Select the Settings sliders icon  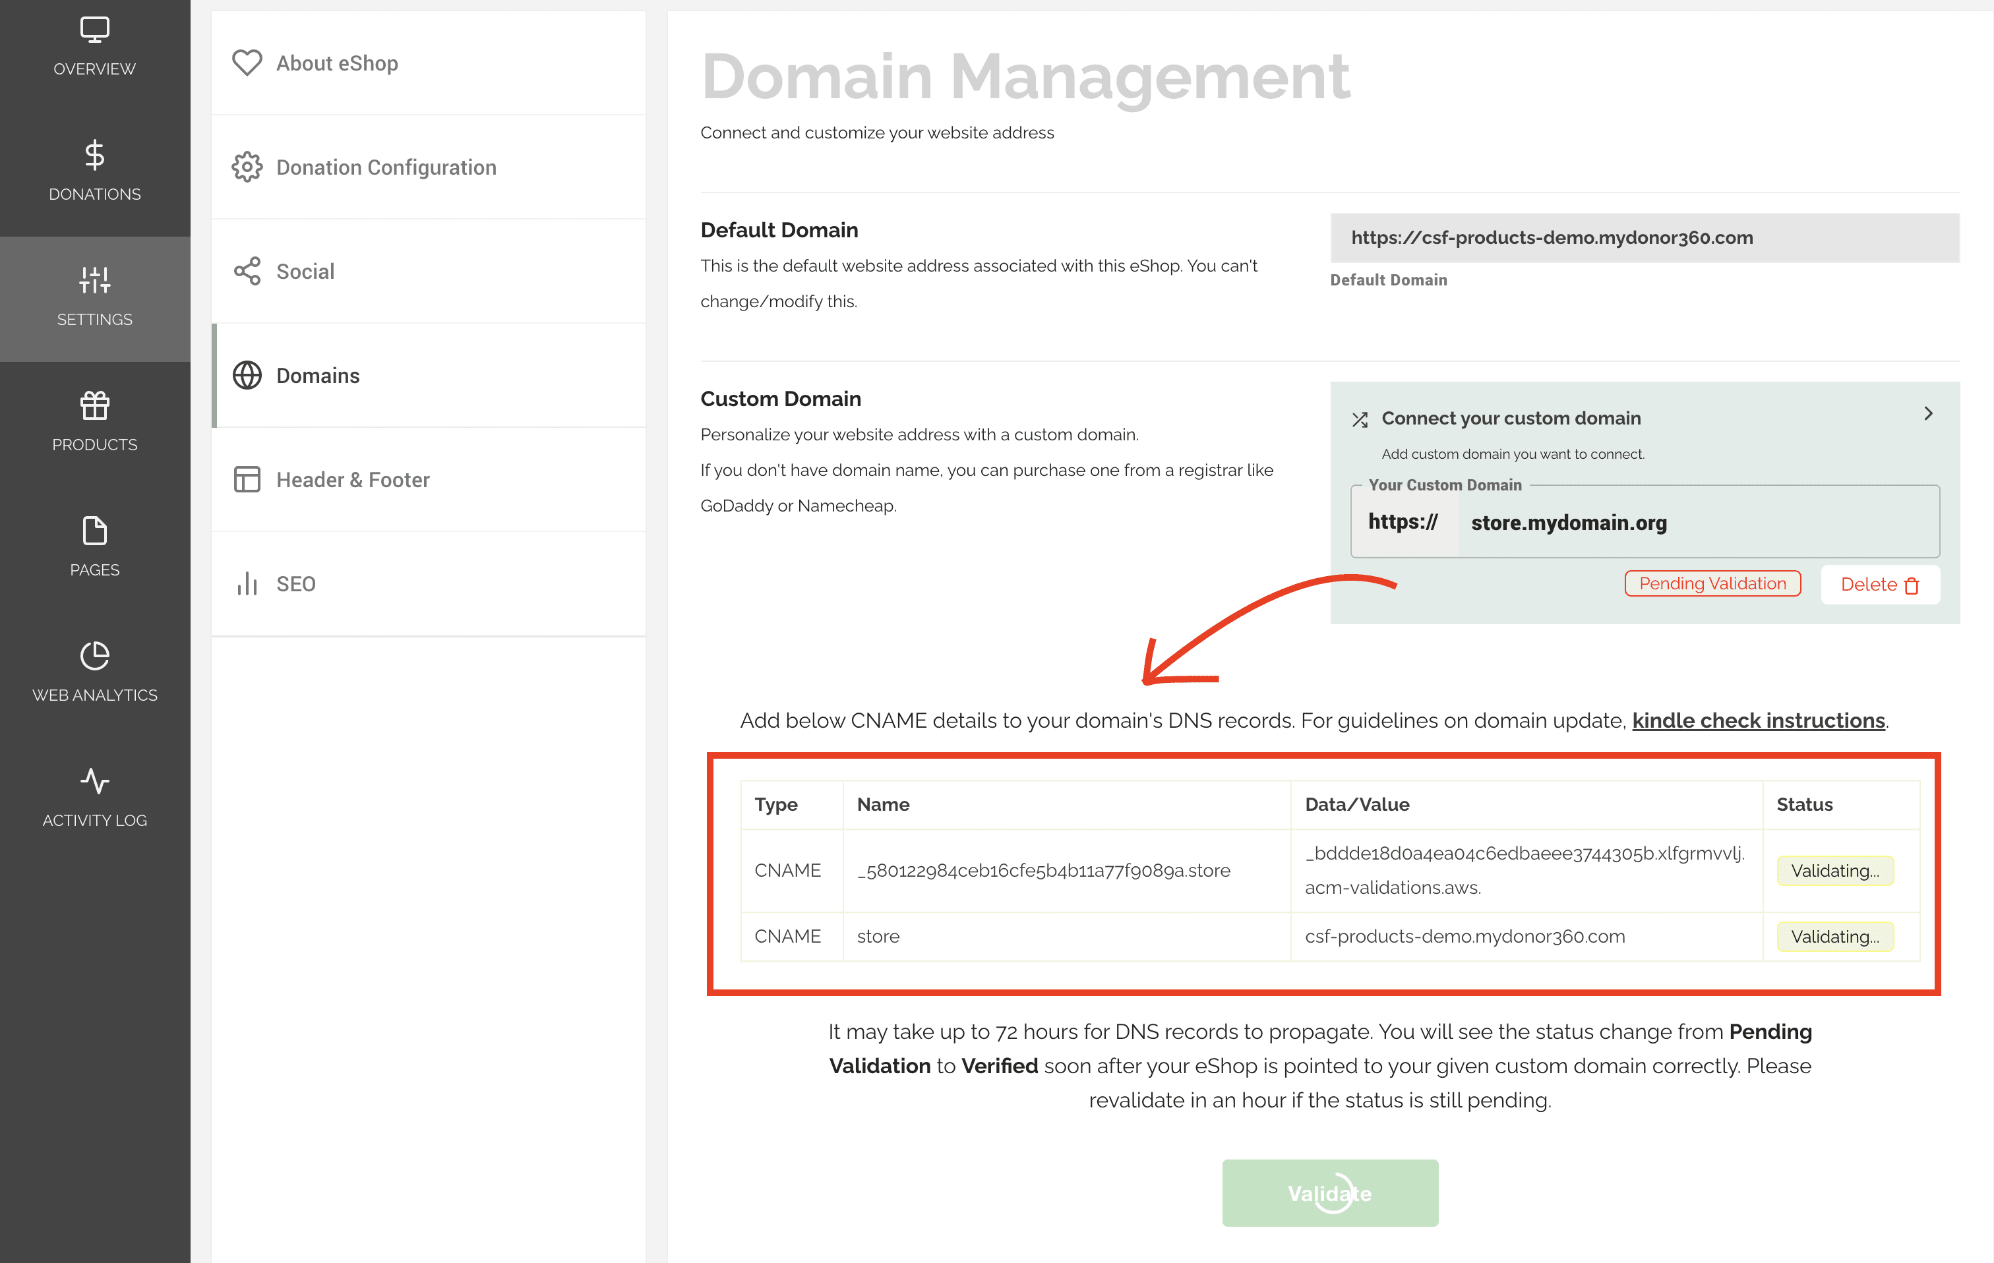(94, 279)
